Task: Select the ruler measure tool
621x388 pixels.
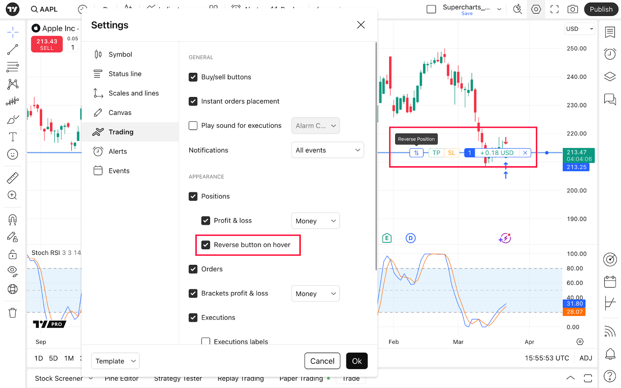Action: [x=12, y=178]
